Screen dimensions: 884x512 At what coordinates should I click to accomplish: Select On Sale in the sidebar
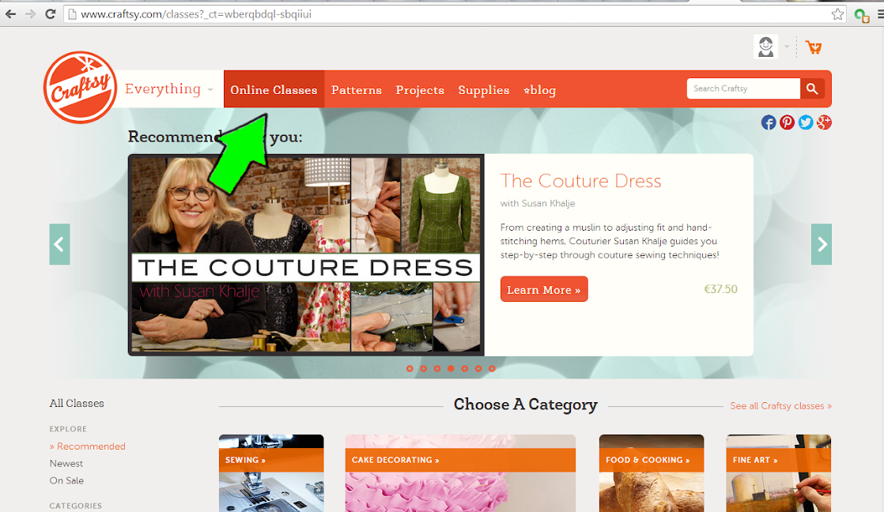point(66,480)
